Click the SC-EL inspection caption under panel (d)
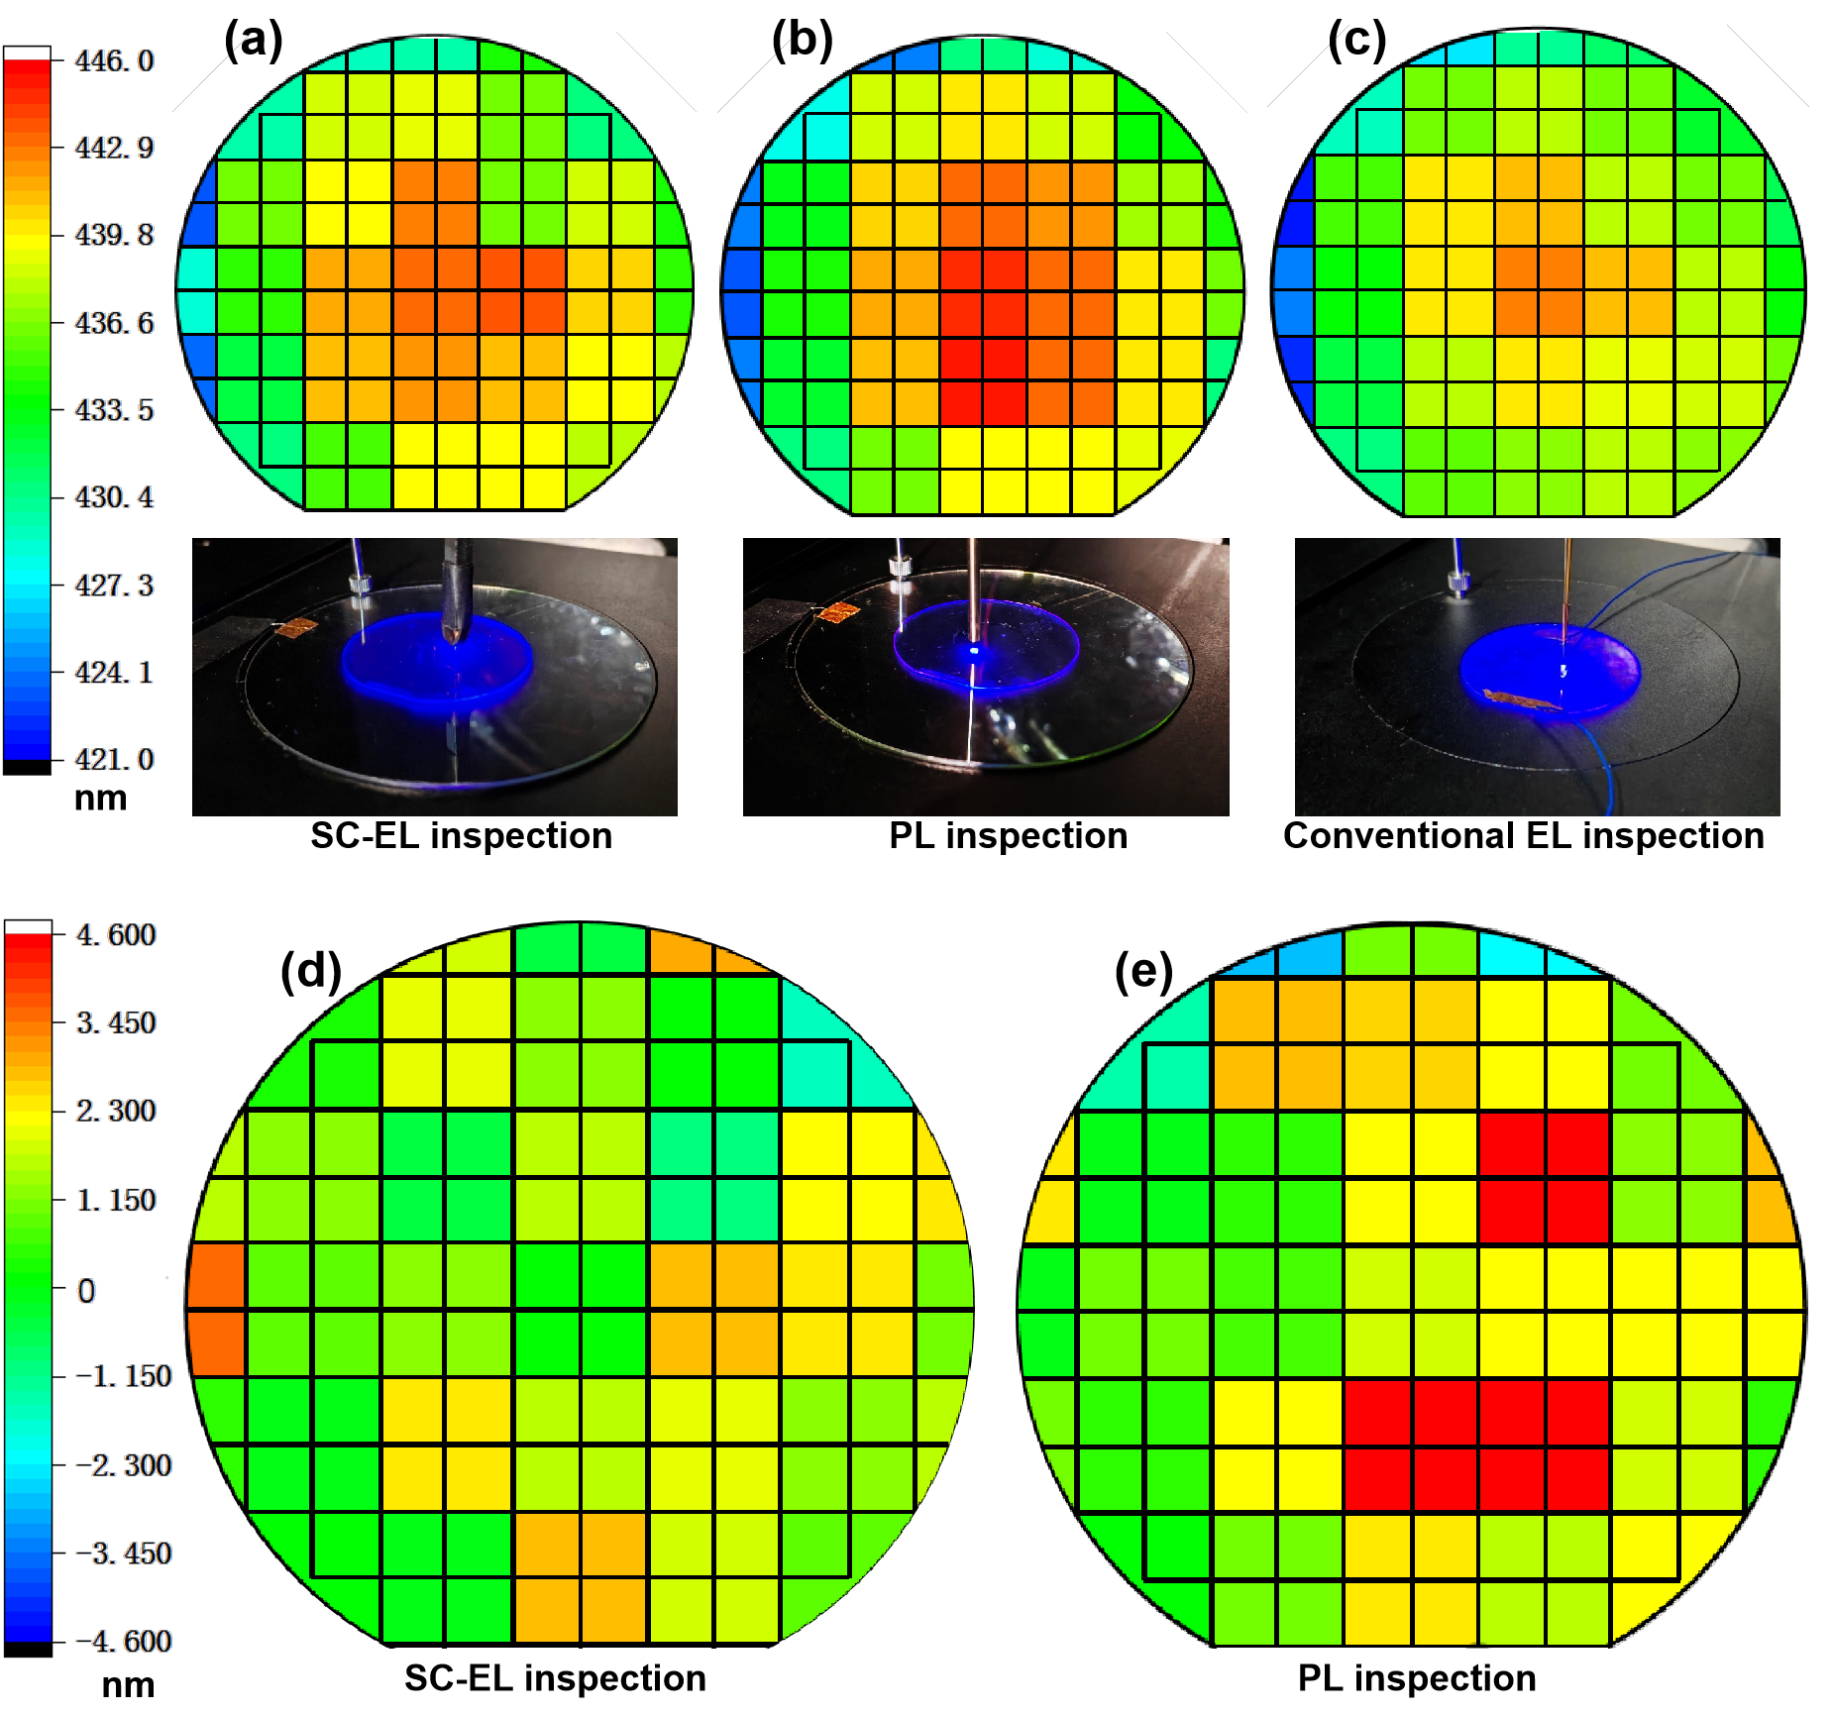Screen dimensions: 1833x1715 click(x=556, y=1678)
